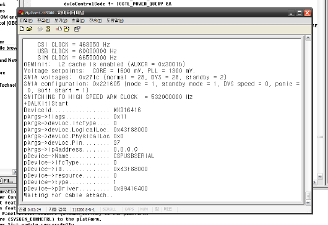Close the HyperTerminal window

[308, 13]
